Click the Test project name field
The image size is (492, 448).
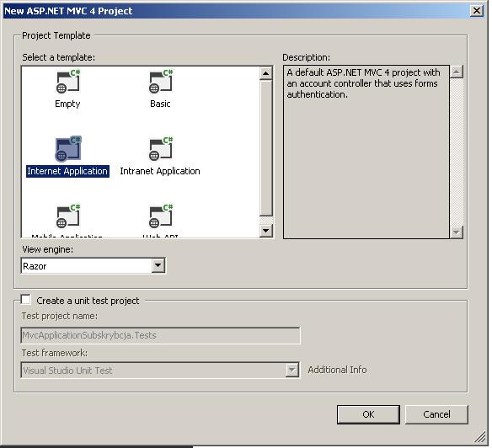click(x=160, y=335)
